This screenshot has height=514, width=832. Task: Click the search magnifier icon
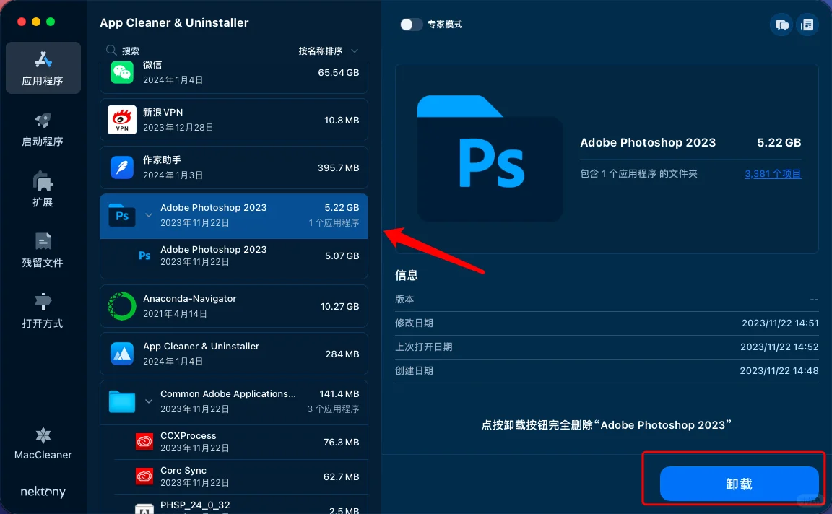(110, 51)
